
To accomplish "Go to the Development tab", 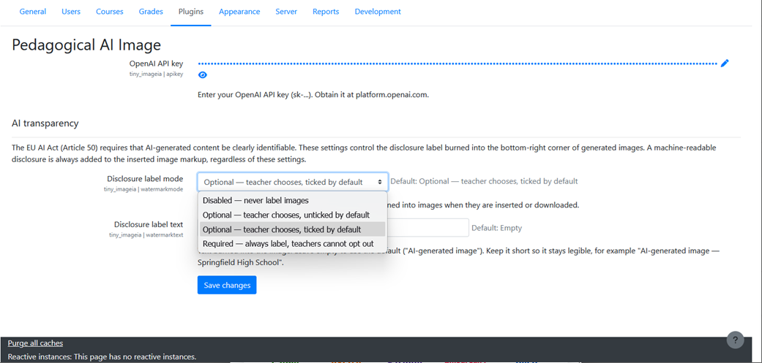I will [378, 12].
